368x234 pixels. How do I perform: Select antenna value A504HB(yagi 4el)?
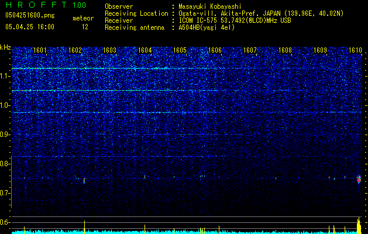pos(207,27)
